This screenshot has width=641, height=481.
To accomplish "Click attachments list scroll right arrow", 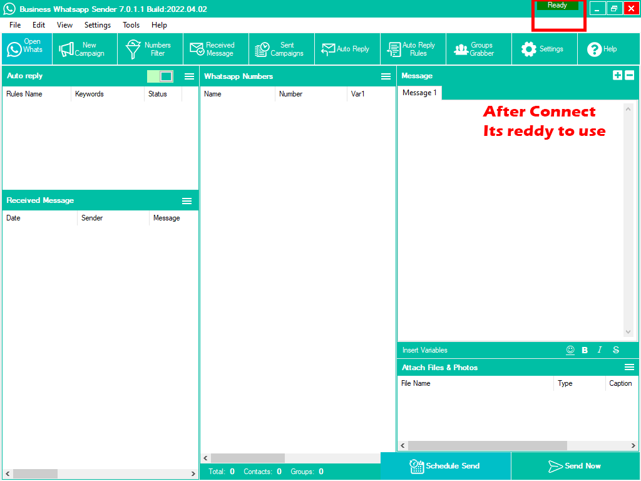I will pyautogui.click(x=633, y=445).
